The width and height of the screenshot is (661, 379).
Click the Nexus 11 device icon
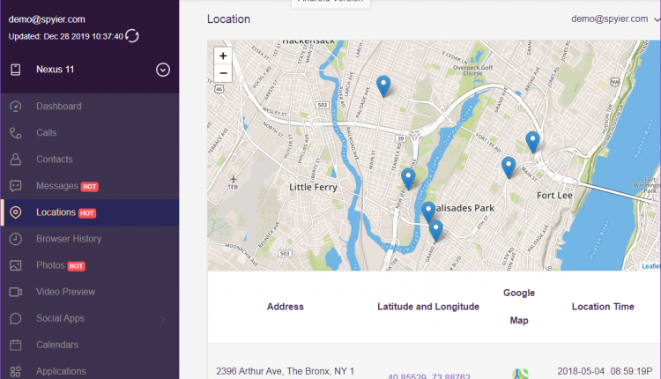click(16, 70)
